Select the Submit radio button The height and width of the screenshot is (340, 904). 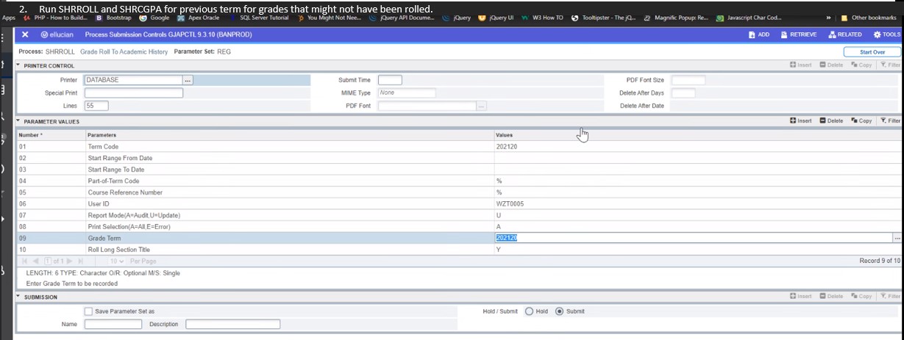[x=560, y=311]
